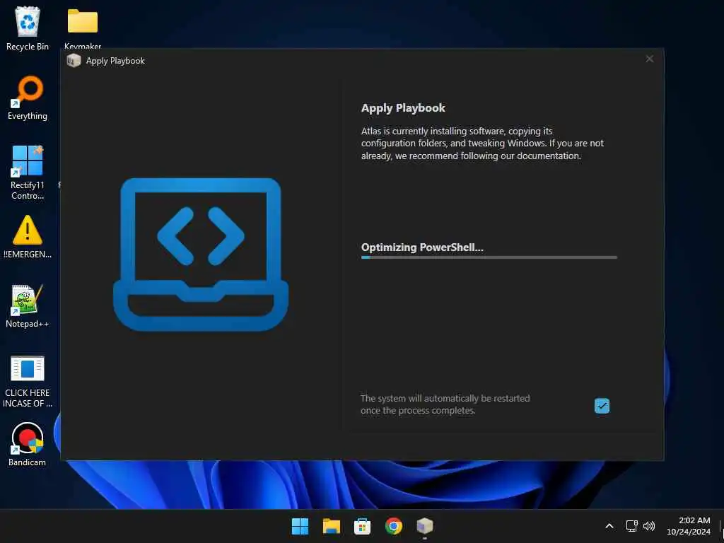Open the clock showing 2:02 AM

tap(689, 526)
